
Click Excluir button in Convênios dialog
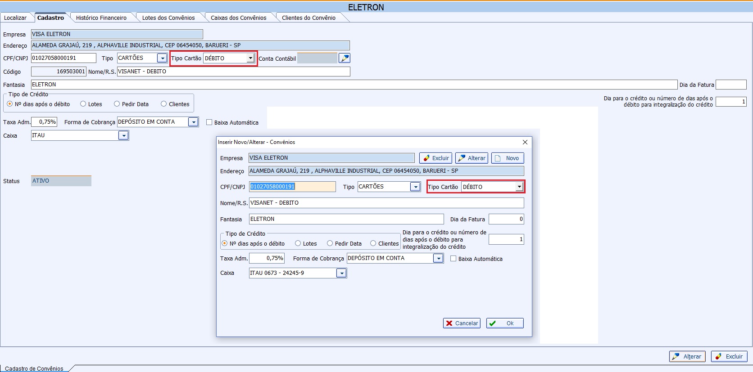pyautogui.click(x=435, y=158)
